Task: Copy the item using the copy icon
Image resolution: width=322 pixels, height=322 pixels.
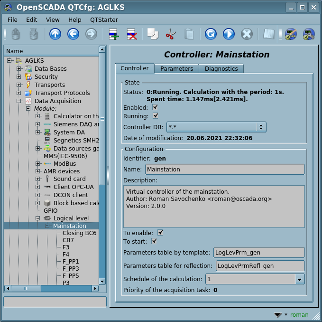Action: (x=153, y=34)
